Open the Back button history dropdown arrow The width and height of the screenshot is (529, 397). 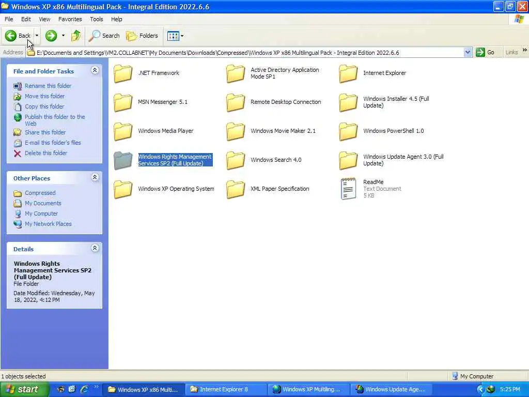click(37, 36)
